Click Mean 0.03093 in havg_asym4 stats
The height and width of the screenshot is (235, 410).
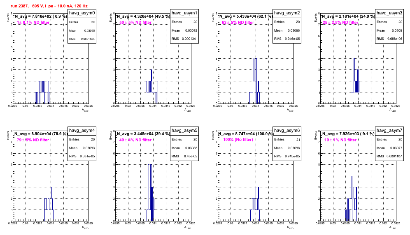coord(82,148)
